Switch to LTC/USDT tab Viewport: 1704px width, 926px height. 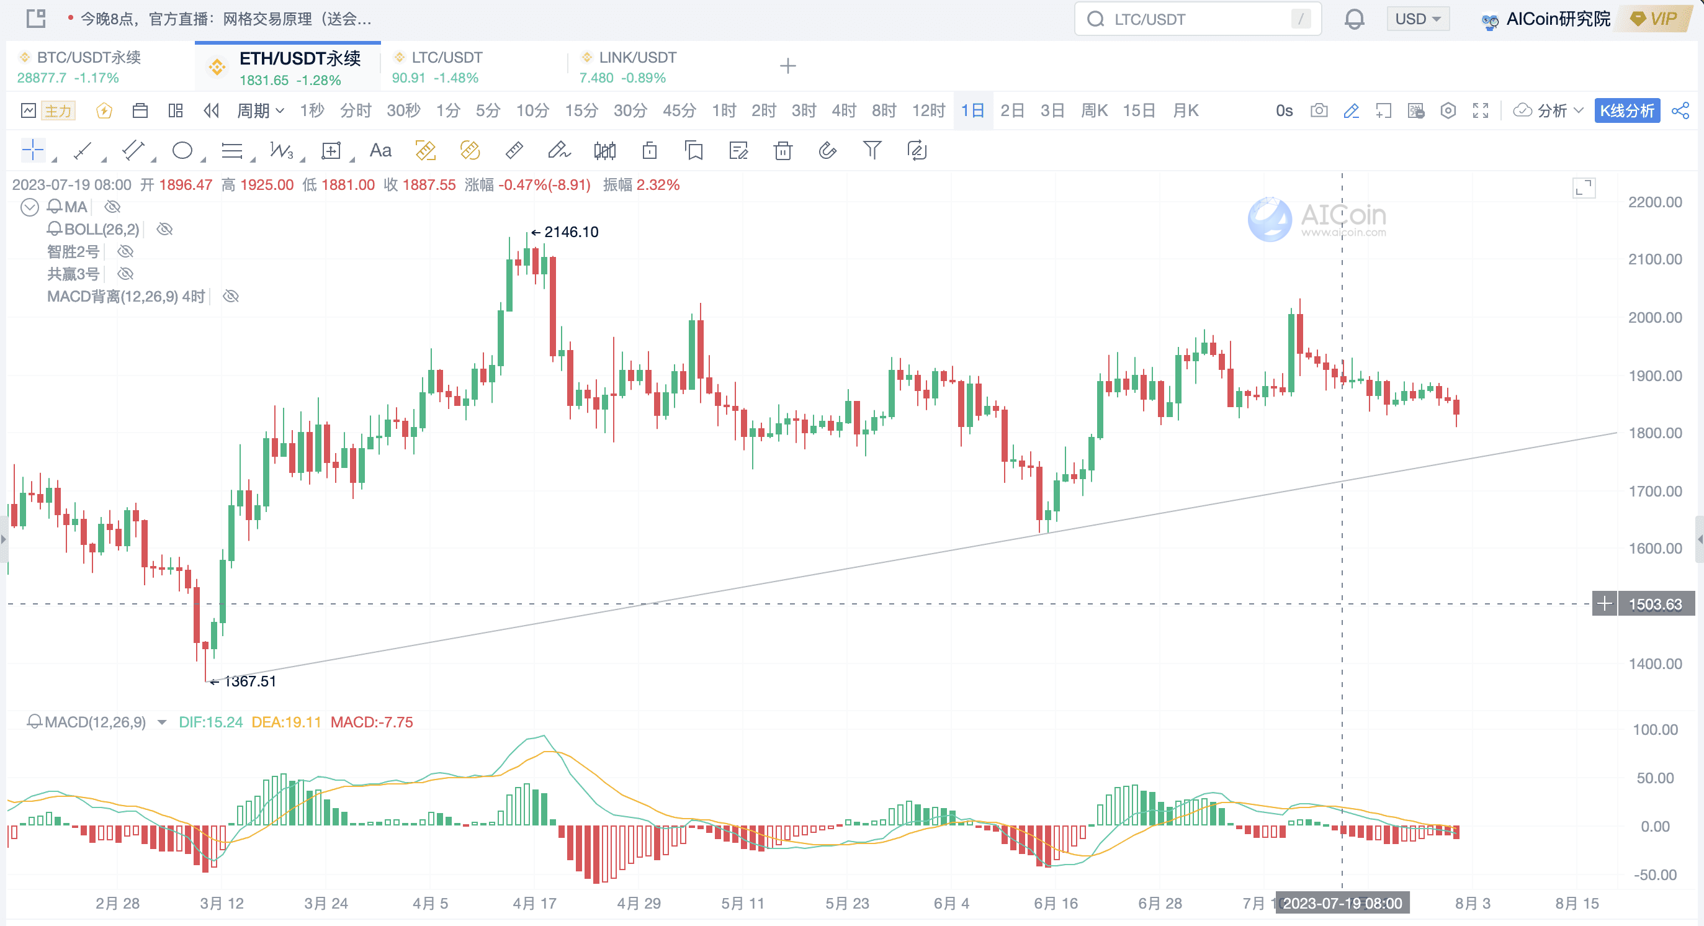click(x=472, y=67)
